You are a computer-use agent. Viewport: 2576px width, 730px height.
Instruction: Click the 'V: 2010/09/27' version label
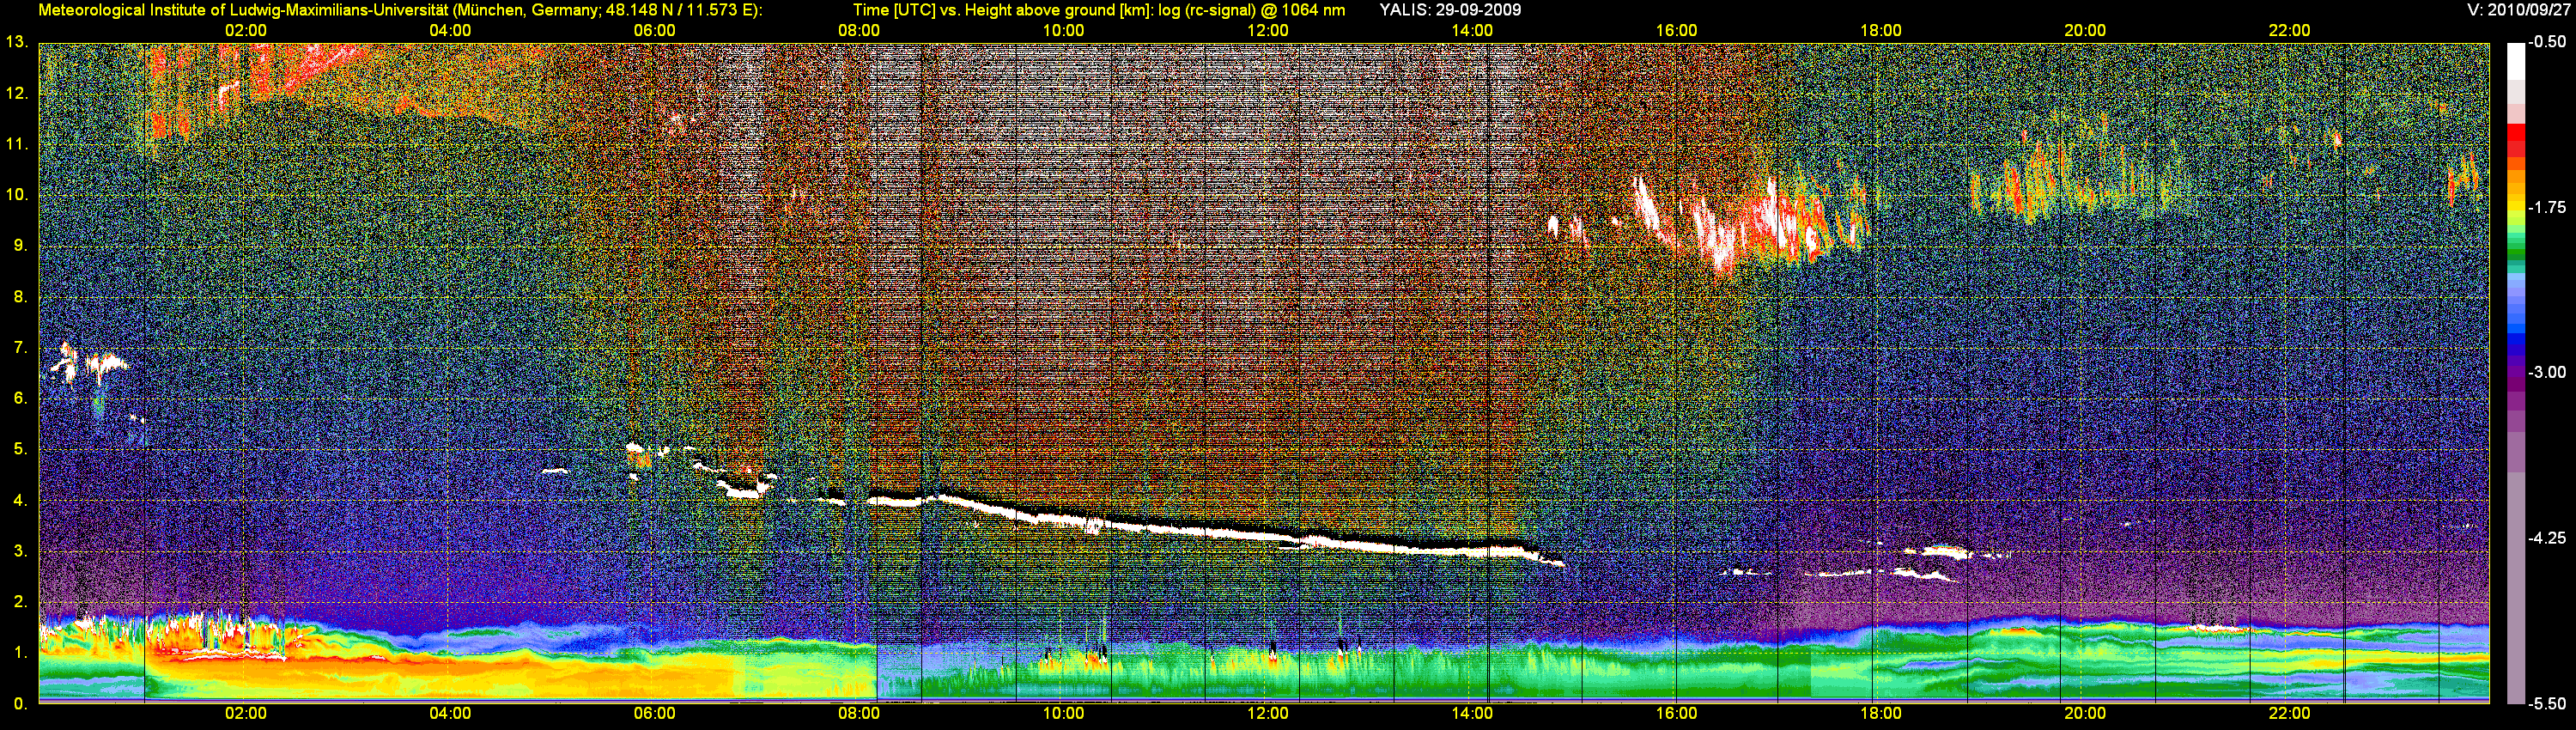(x=2520, y=10)
